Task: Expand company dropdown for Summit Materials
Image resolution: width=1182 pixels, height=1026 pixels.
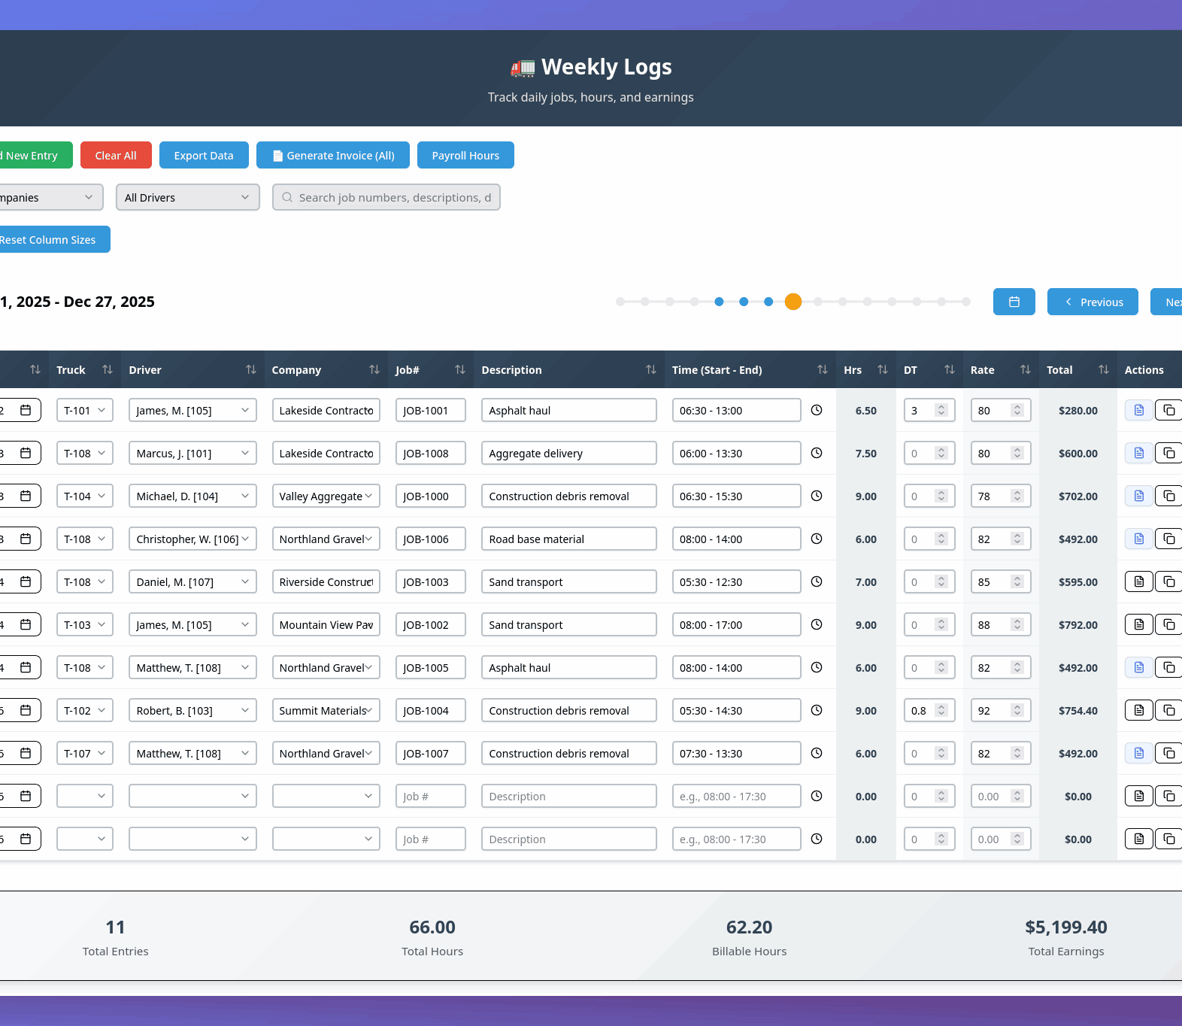Action: pos(326,710)
